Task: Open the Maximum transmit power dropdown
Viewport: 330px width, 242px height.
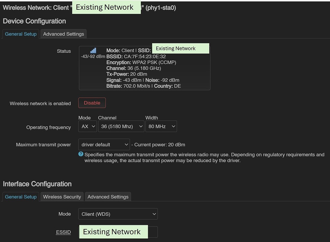Action: click(x=104, y=144)
